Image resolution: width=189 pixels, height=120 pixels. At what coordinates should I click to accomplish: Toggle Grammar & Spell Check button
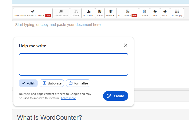click(x=33, y=13)
